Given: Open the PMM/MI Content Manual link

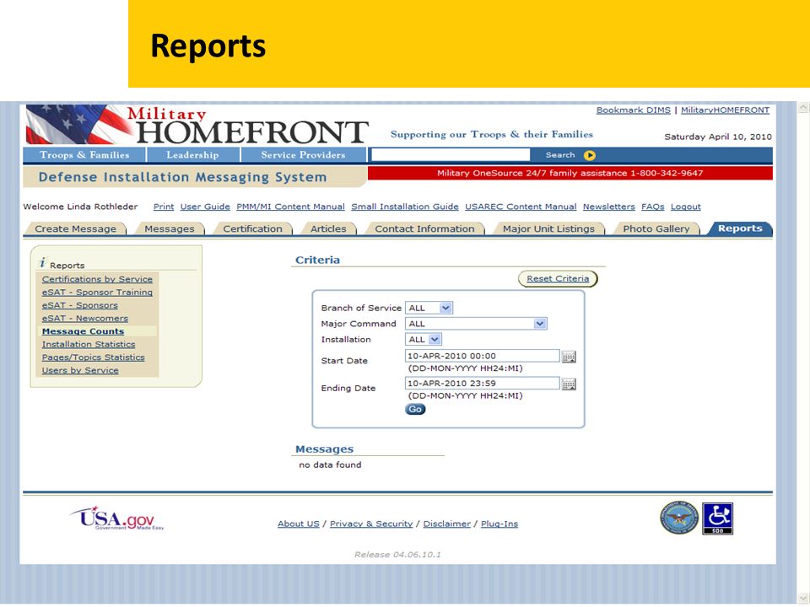Looking at the screenshot, I should click(x=290, y=207).
